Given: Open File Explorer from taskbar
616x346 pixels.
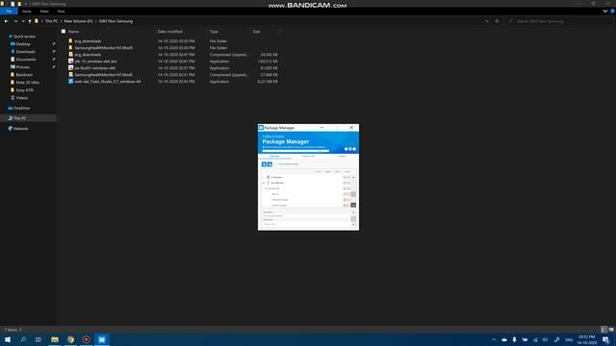Looking at the screenshot, I should 55,339.
